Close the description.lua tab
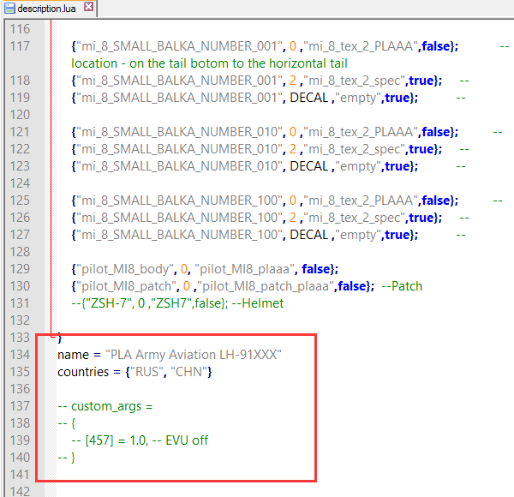The width and height of the screenshot is (514, 497). 88,7
